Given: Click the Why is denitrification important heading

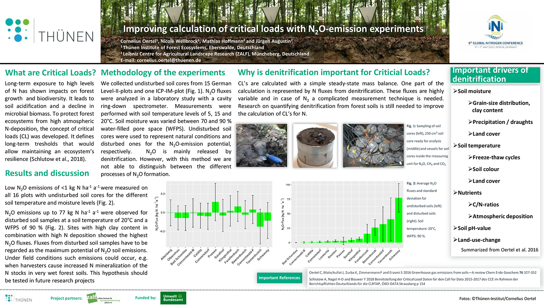Looking at the screenshot, I should pos(334,73).
